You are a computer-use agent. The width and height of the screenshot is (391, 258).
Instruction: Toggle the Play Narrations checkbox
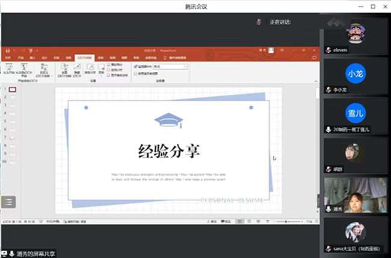pyautogui.click(x=109, y=64)
